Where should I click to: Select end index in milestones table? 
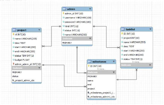[89, 84]
